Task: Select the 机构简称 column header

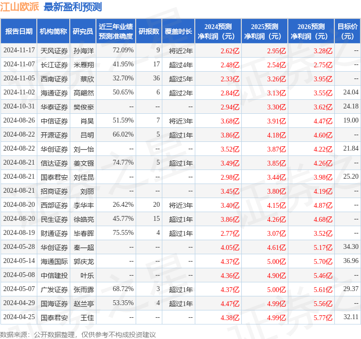Action: click(x=53, y=31)
